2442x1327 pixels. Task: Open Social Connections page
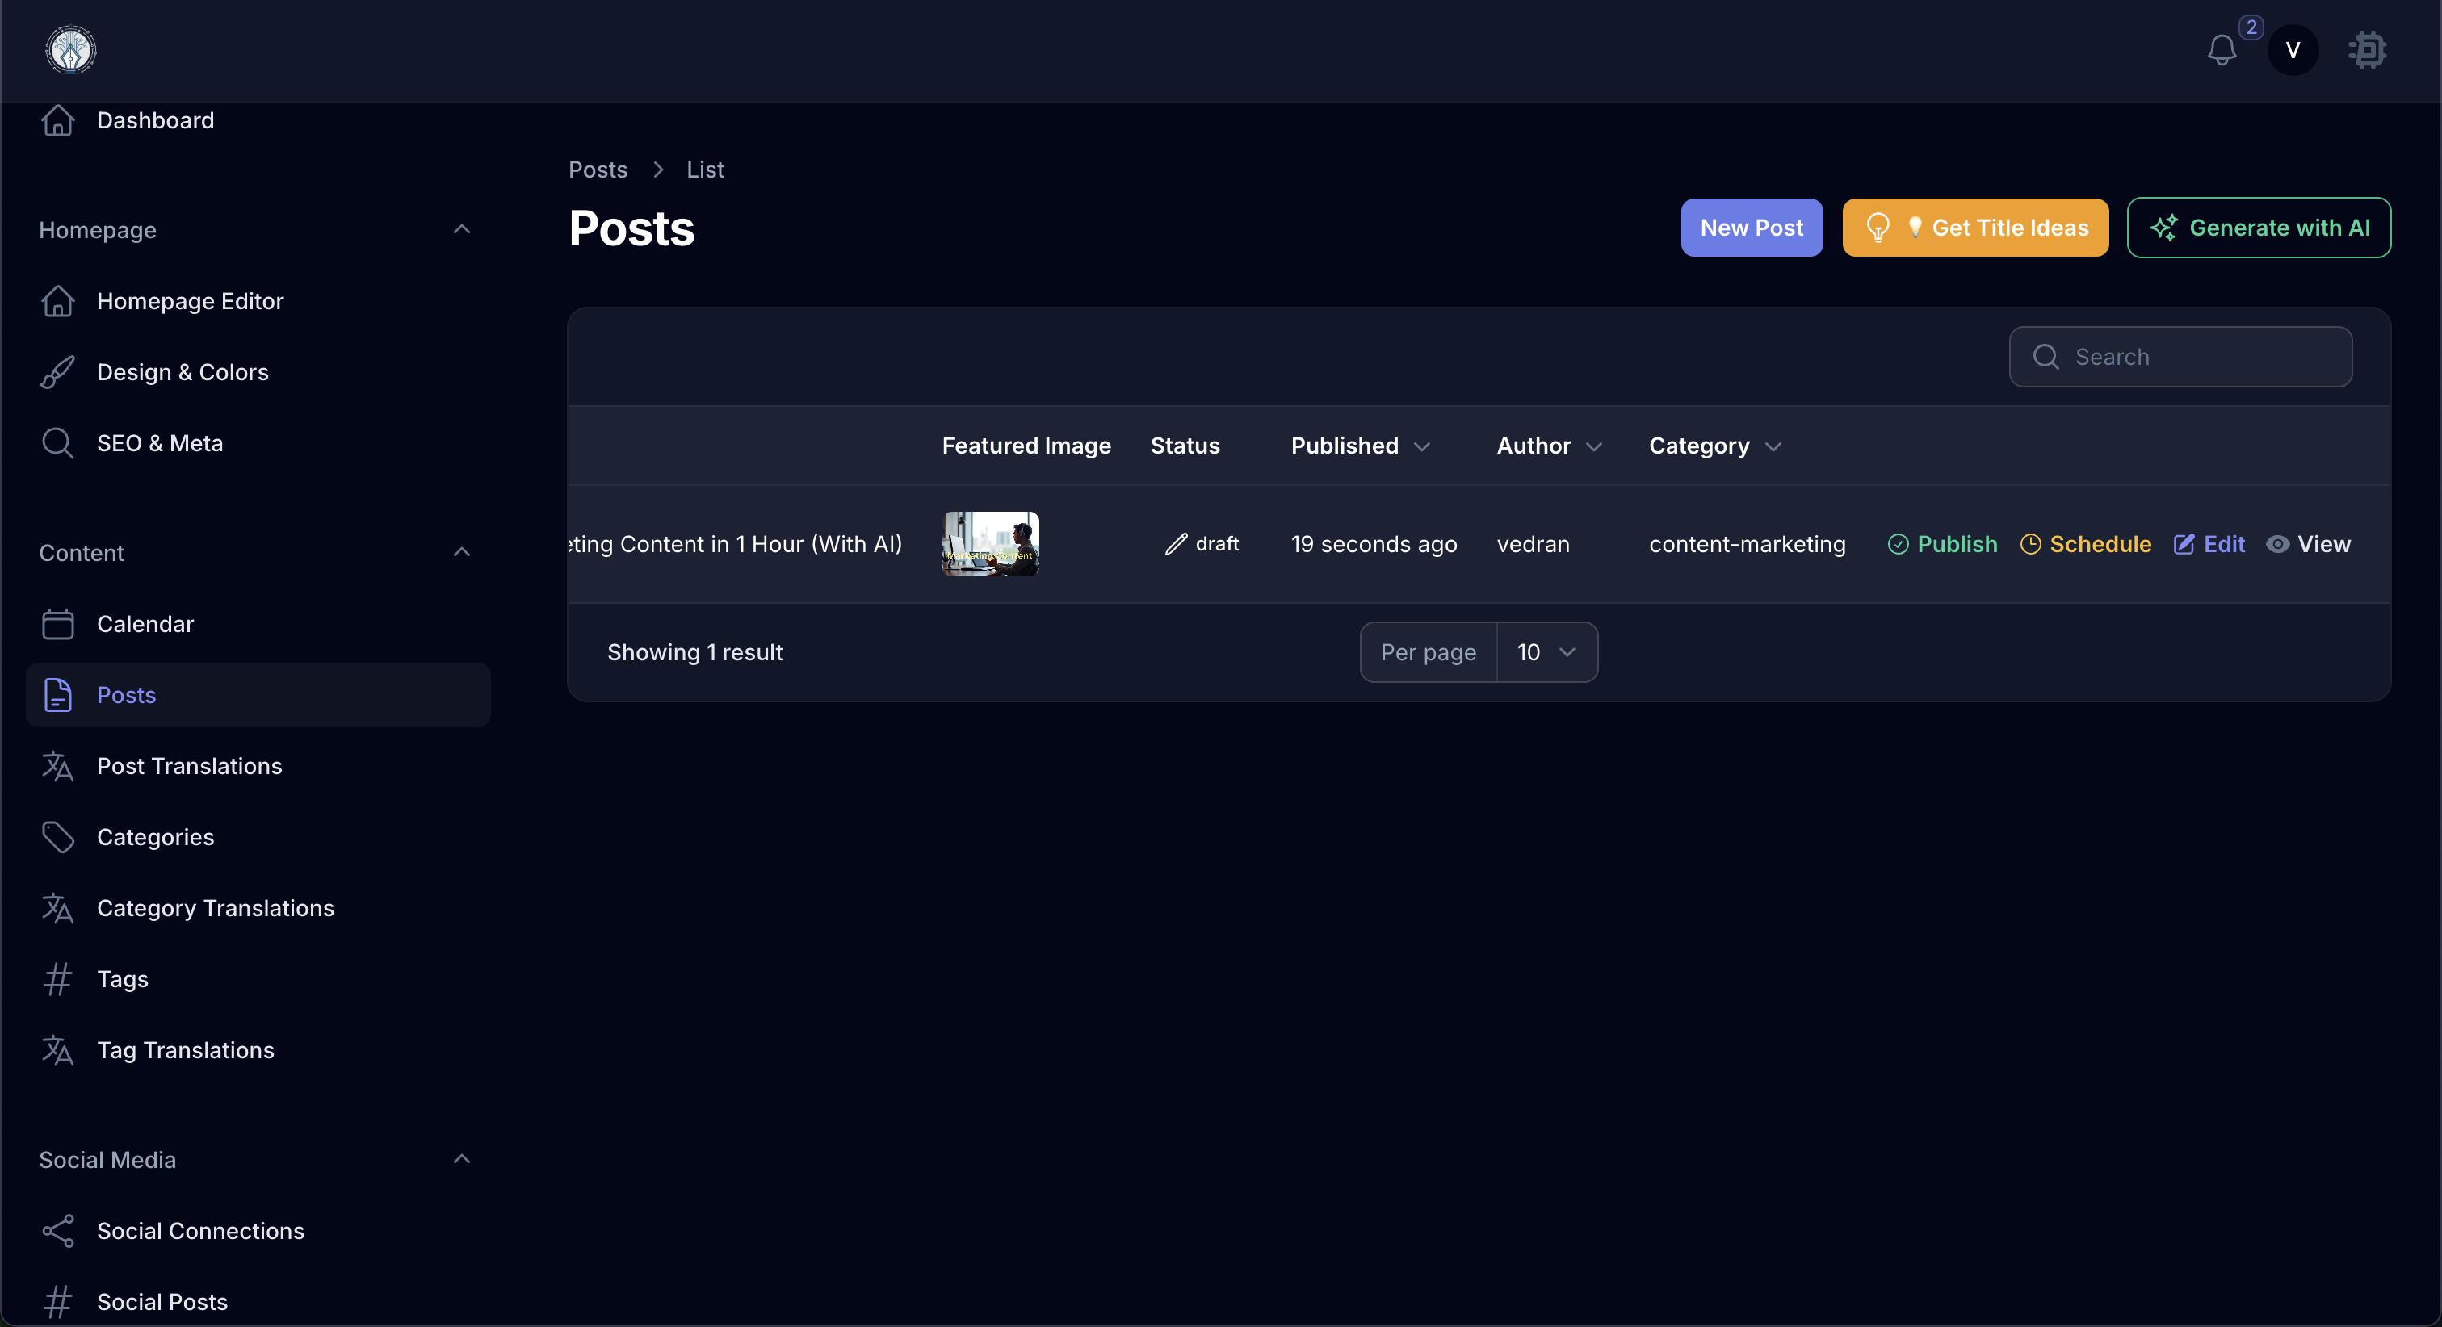(x=258, y=1231)
